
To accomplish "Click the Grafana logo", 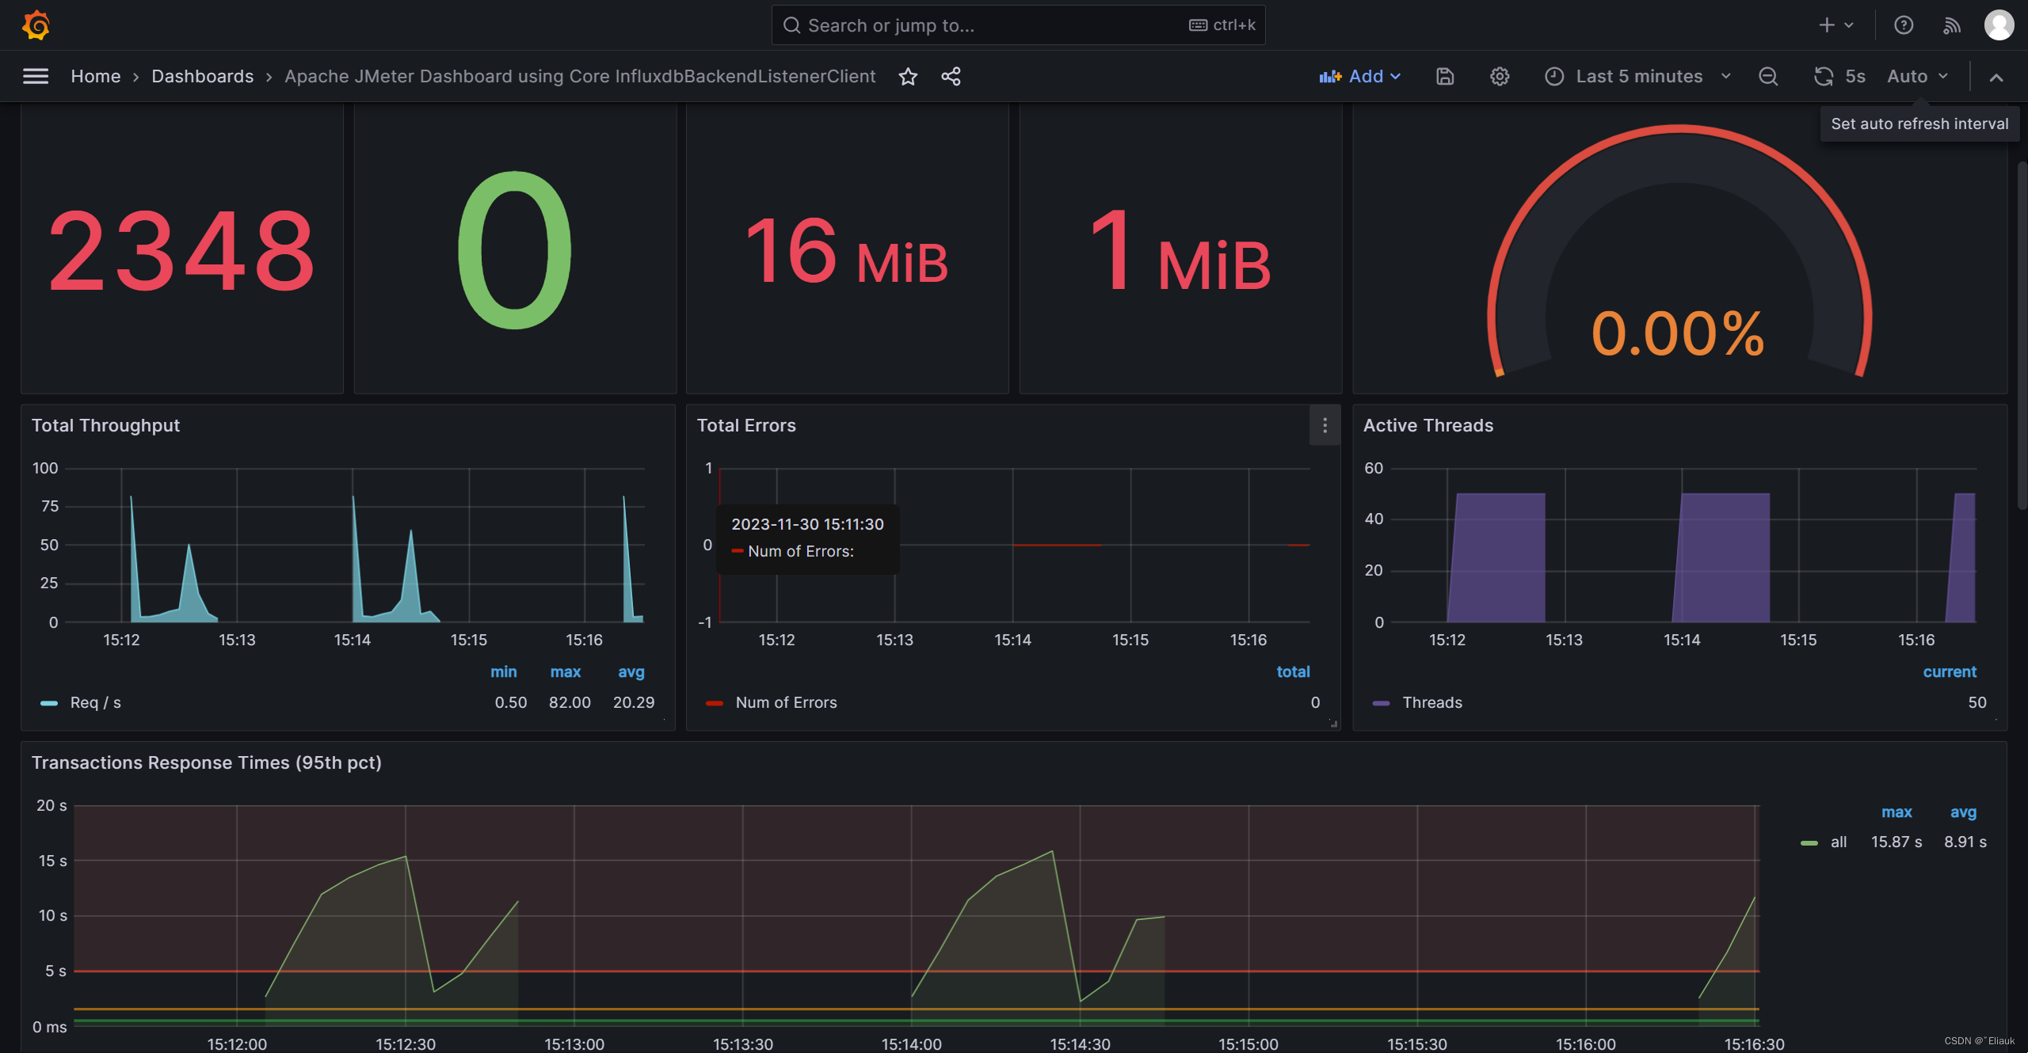I will pyautogui.click(x=36, y=25).
